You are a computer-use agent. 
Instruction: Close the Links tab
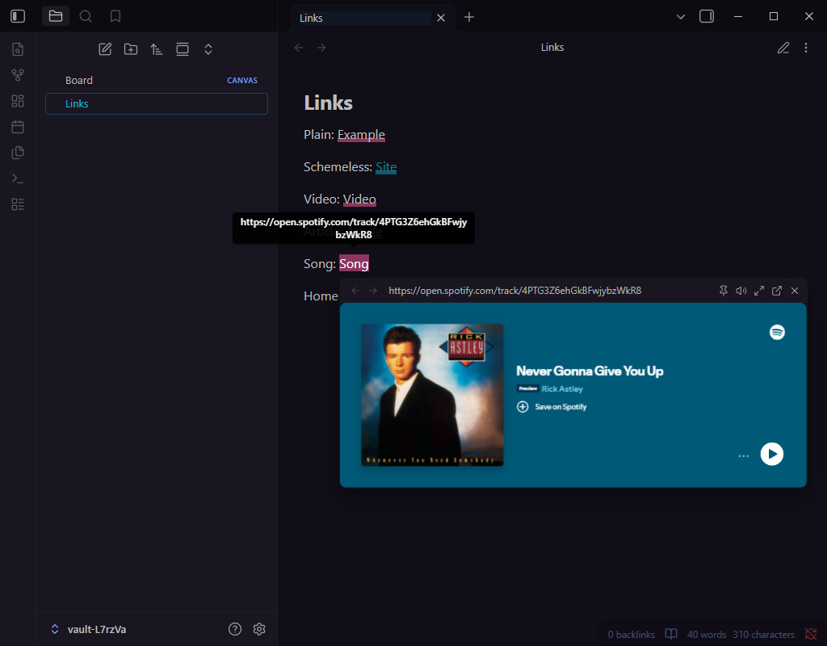(x=441, y=18)
